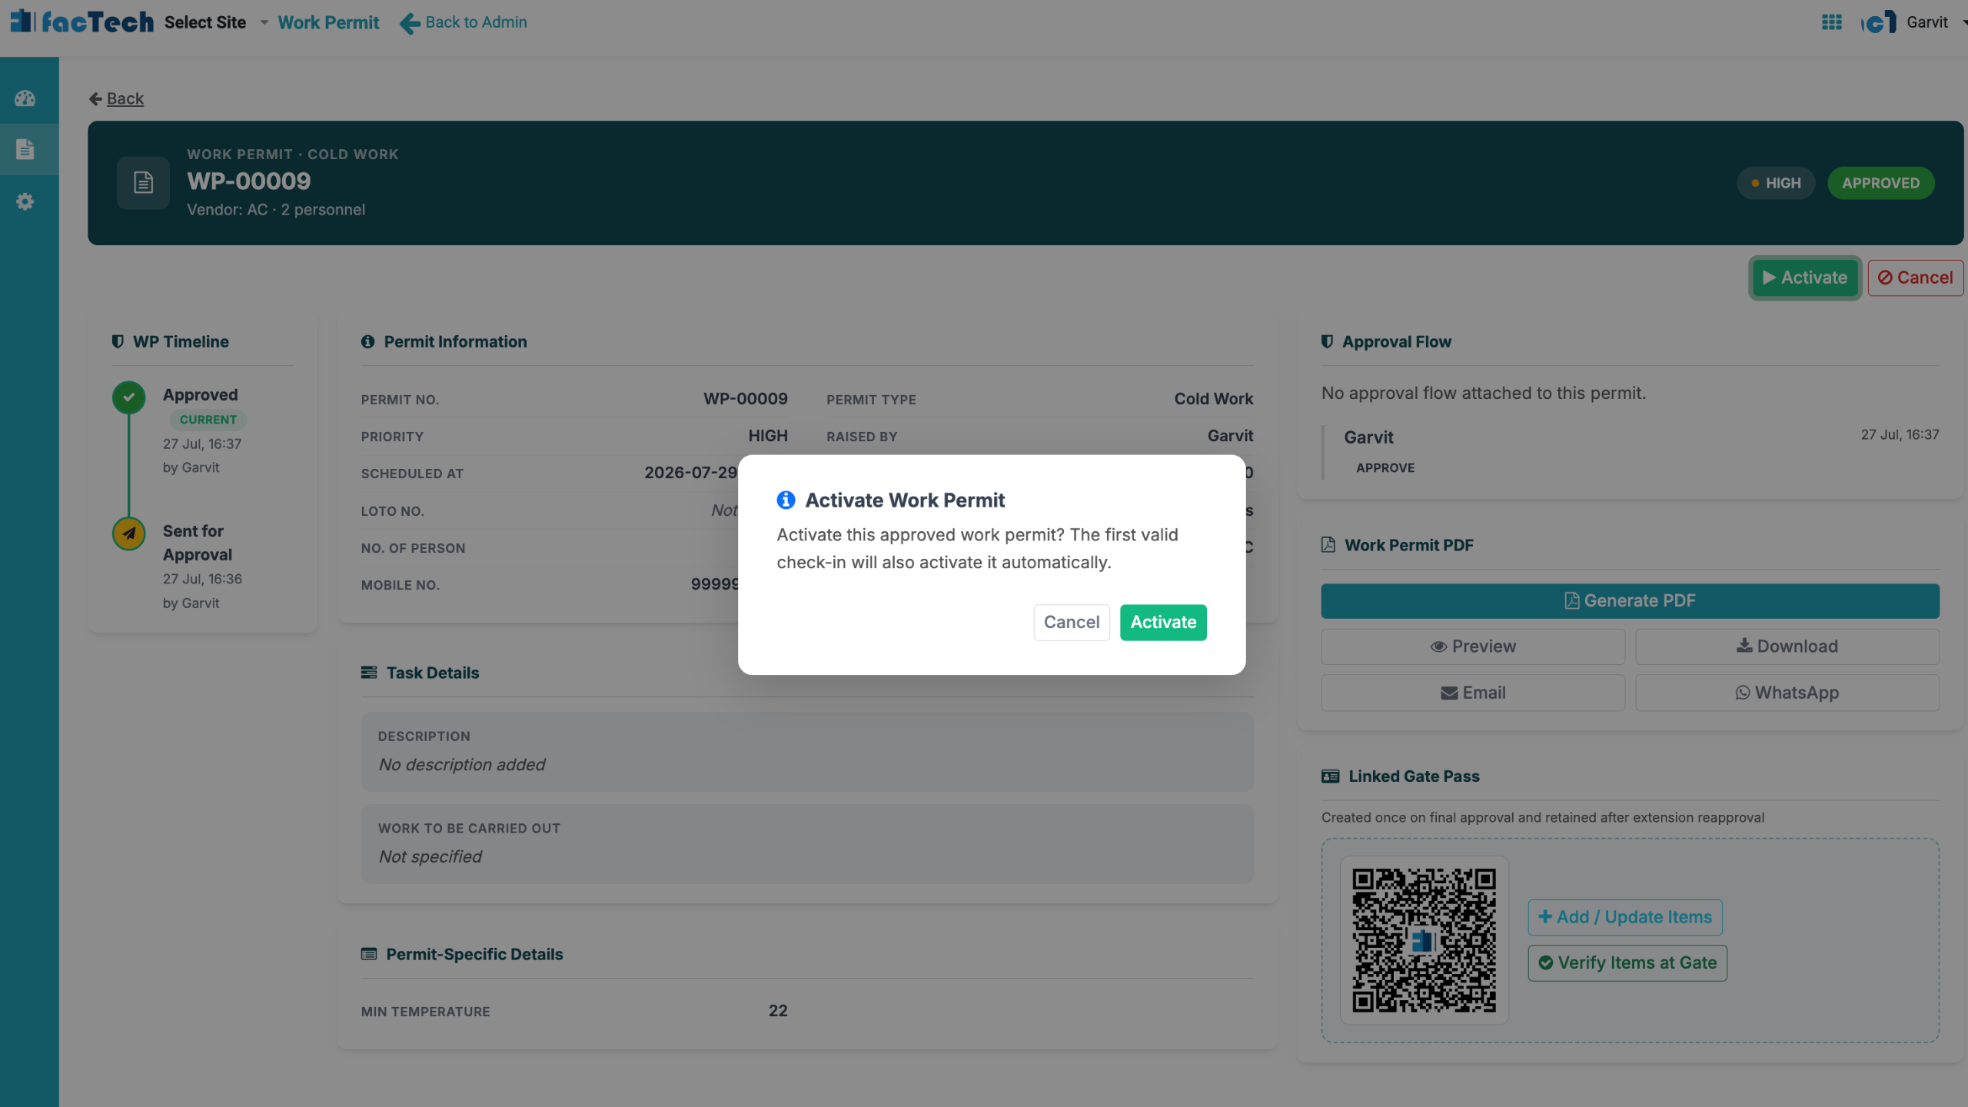Viewport: 1968px width, 1107px height.
Task: Click the No description added text
Action: (x=462, y=765)
